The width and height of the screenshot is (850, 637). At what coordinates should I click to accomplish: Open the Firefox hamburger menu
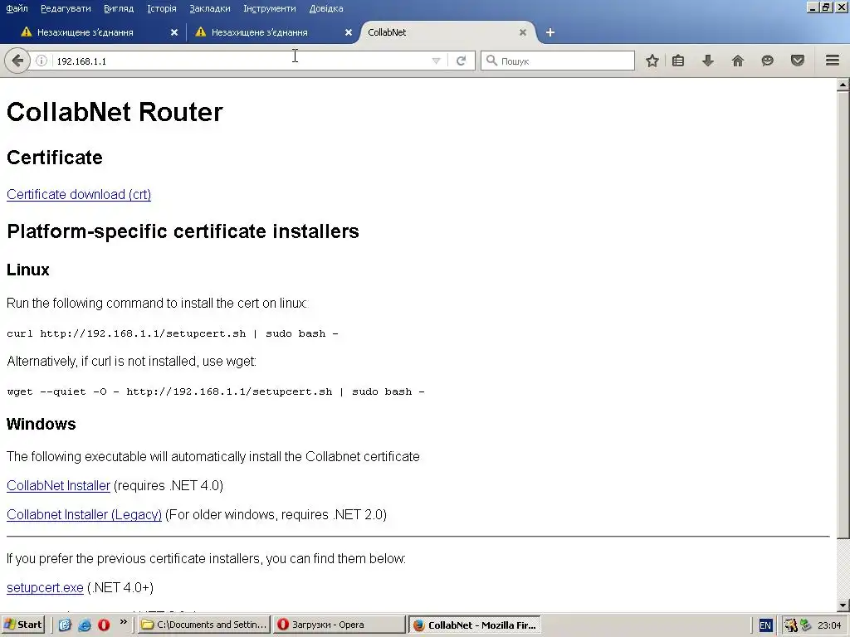pos(833,61)
